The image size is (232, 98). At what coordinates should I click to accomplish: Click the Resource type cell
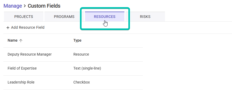[x=81, y=55]
